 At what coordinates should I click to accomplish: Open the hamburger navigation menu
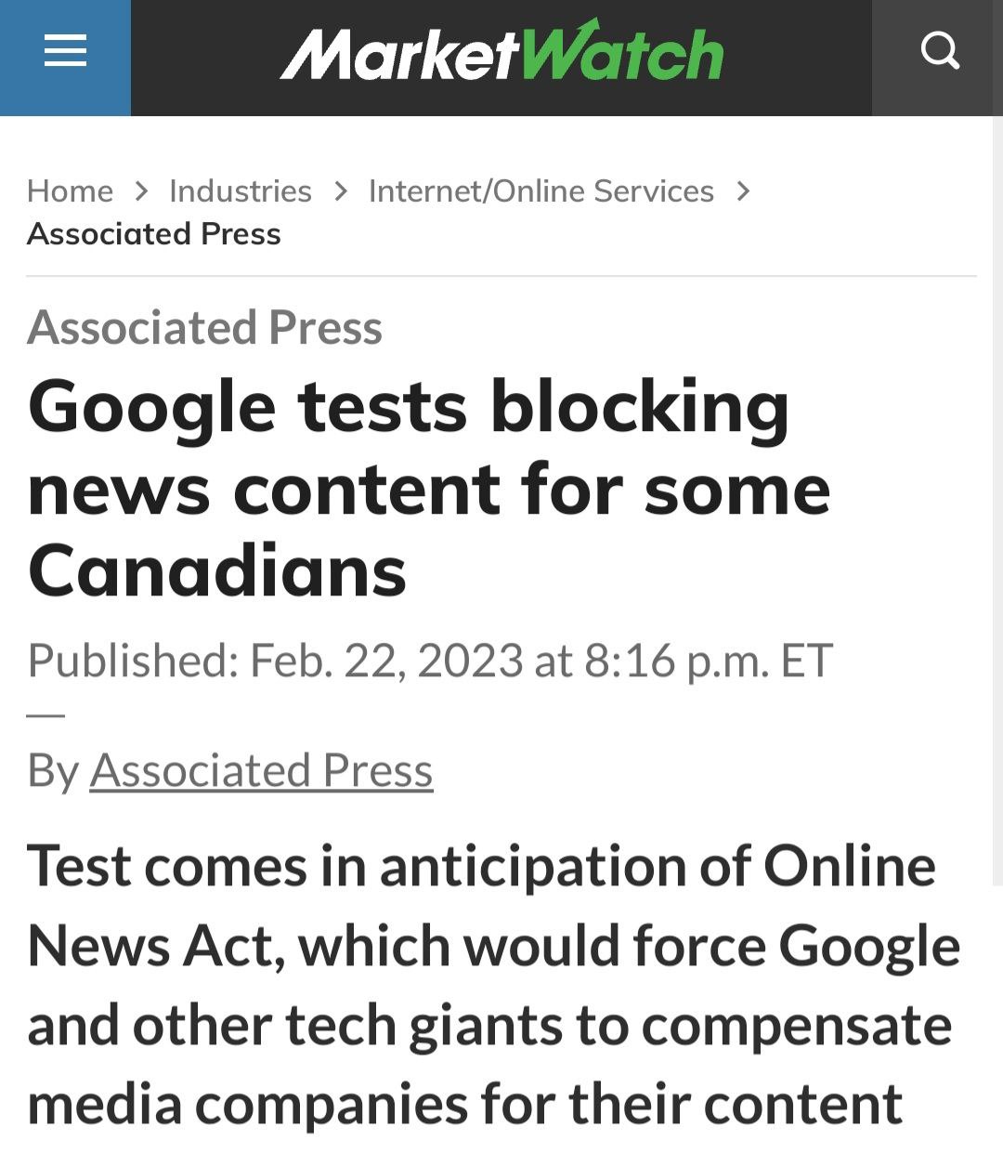pos(65,51)
